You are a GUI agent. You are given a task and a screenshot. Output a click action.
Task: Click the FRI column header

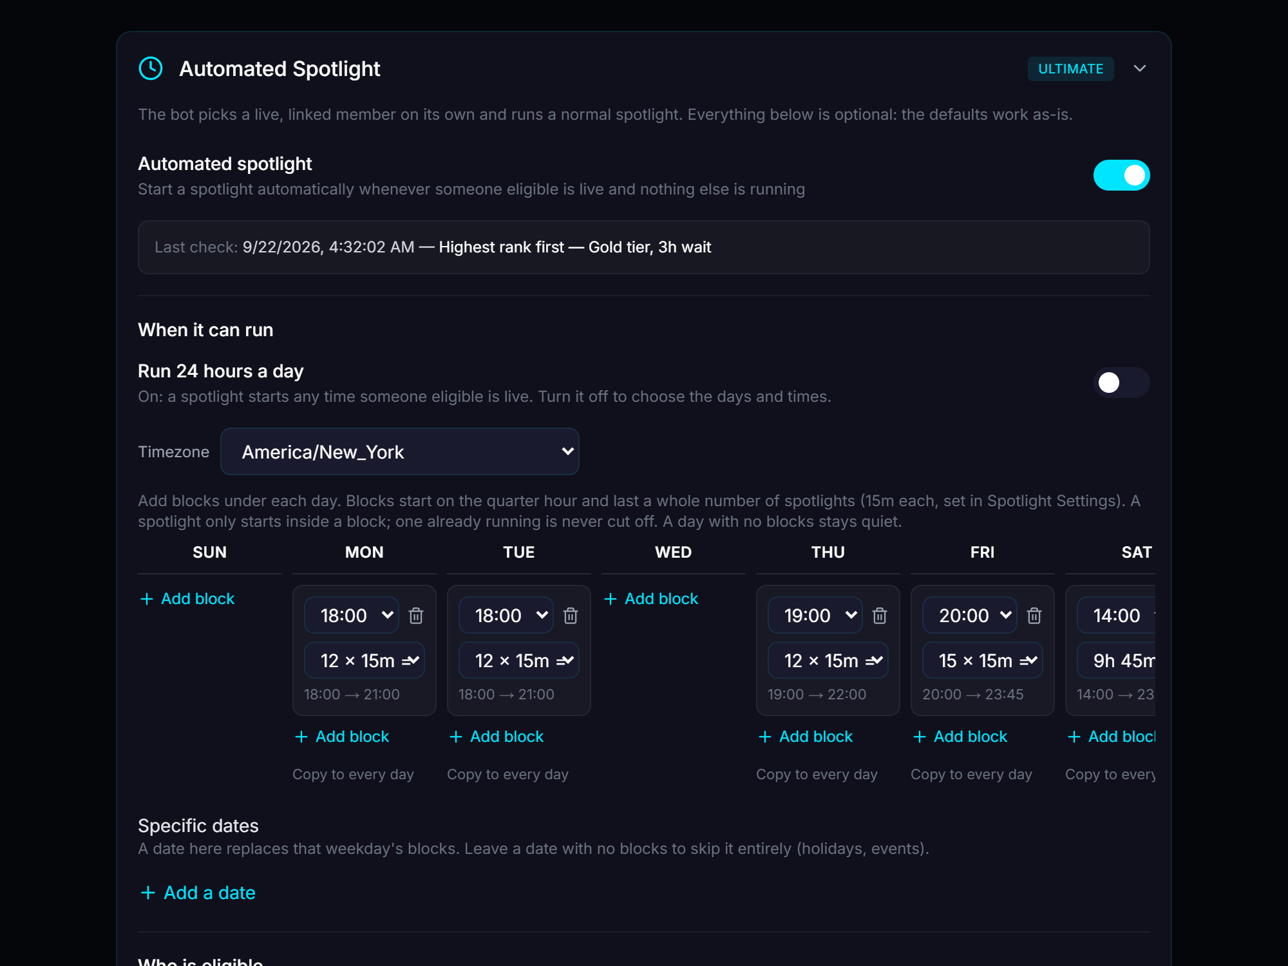pos(982,552)
